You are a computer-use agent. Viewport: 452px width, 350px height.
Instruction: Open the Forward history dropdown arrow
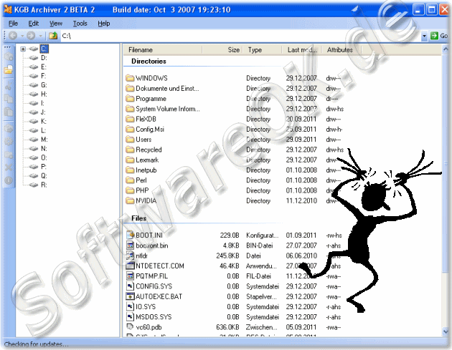[40, 36]
